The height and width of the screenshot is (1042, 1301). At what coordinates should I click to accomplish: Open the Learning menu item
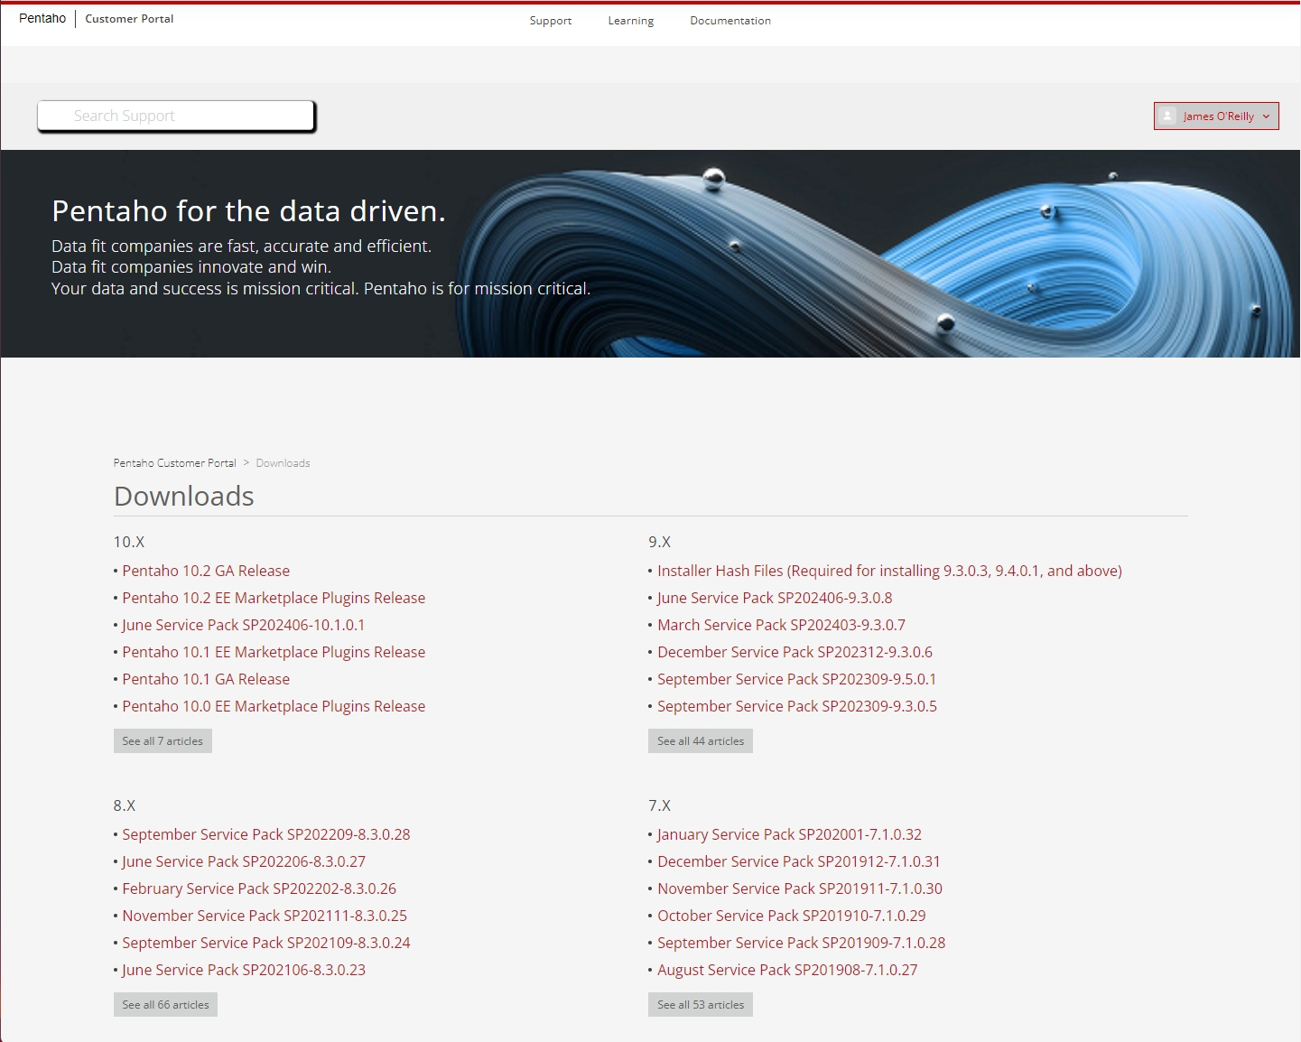[630, 21]
